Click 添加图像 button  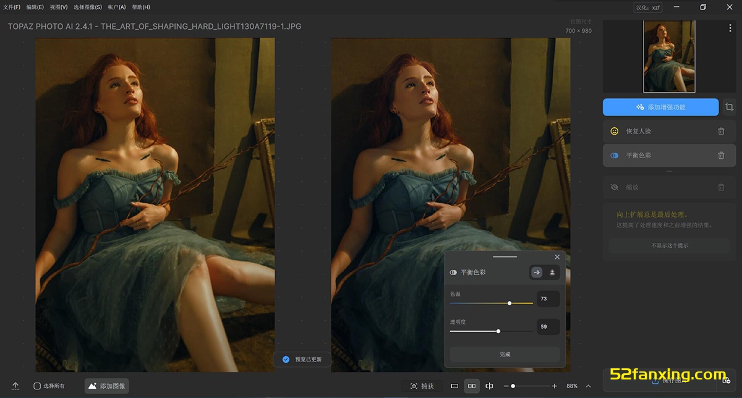click(107, 386)
